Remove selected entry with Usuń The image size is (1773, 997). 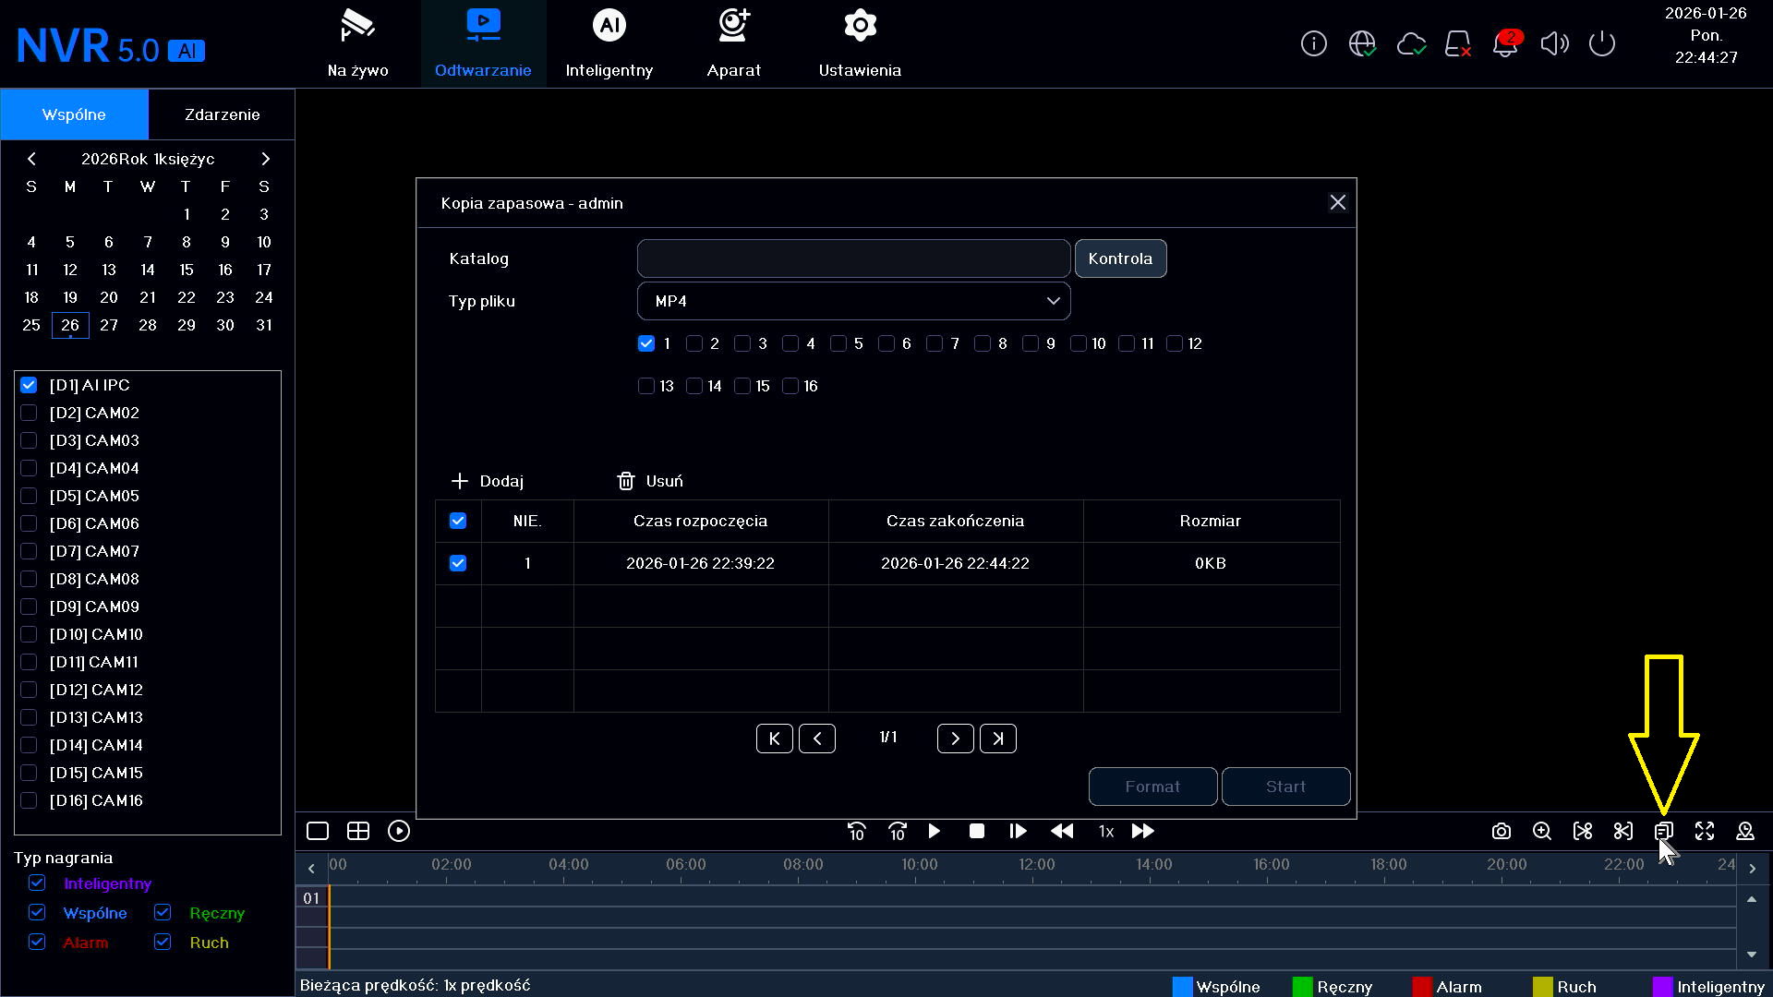point(650,481)
